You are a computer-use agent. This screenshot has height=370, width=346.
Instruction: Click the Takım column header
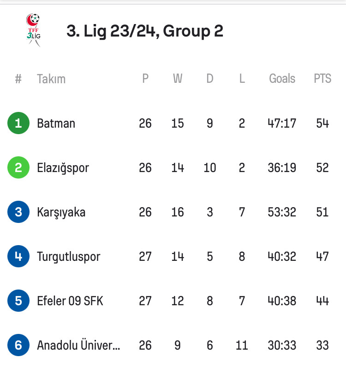[x=51, y=79]
